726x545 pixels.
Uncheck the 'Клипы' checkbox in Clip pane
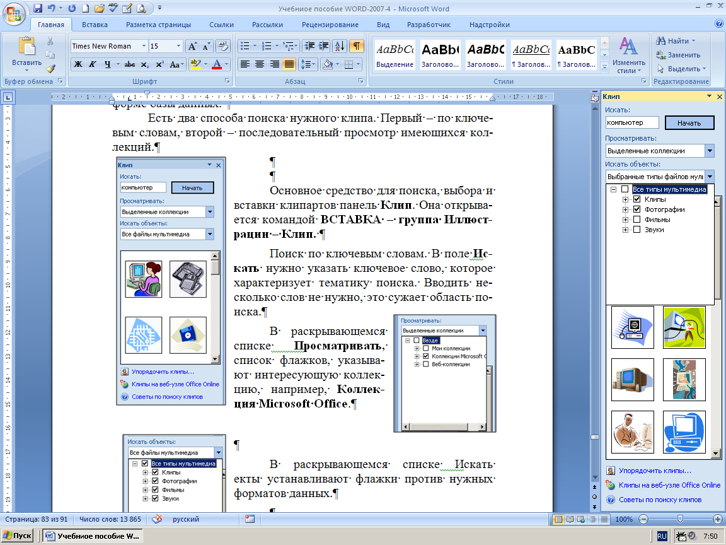tap(637, 199)
